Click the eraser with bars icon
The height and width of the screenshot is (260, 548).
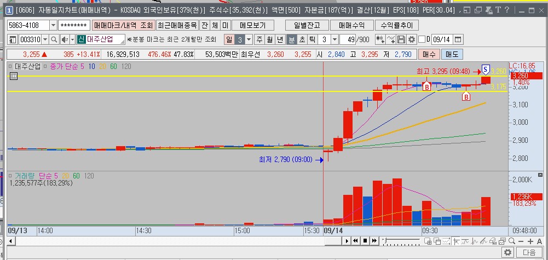tap(493, 241)
